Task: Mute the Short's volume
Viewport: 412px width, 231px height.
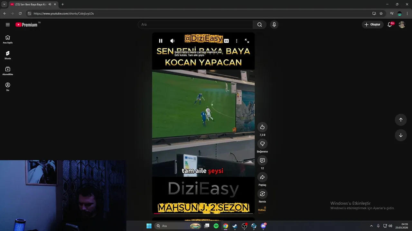Action: click(x=172, y=41)
